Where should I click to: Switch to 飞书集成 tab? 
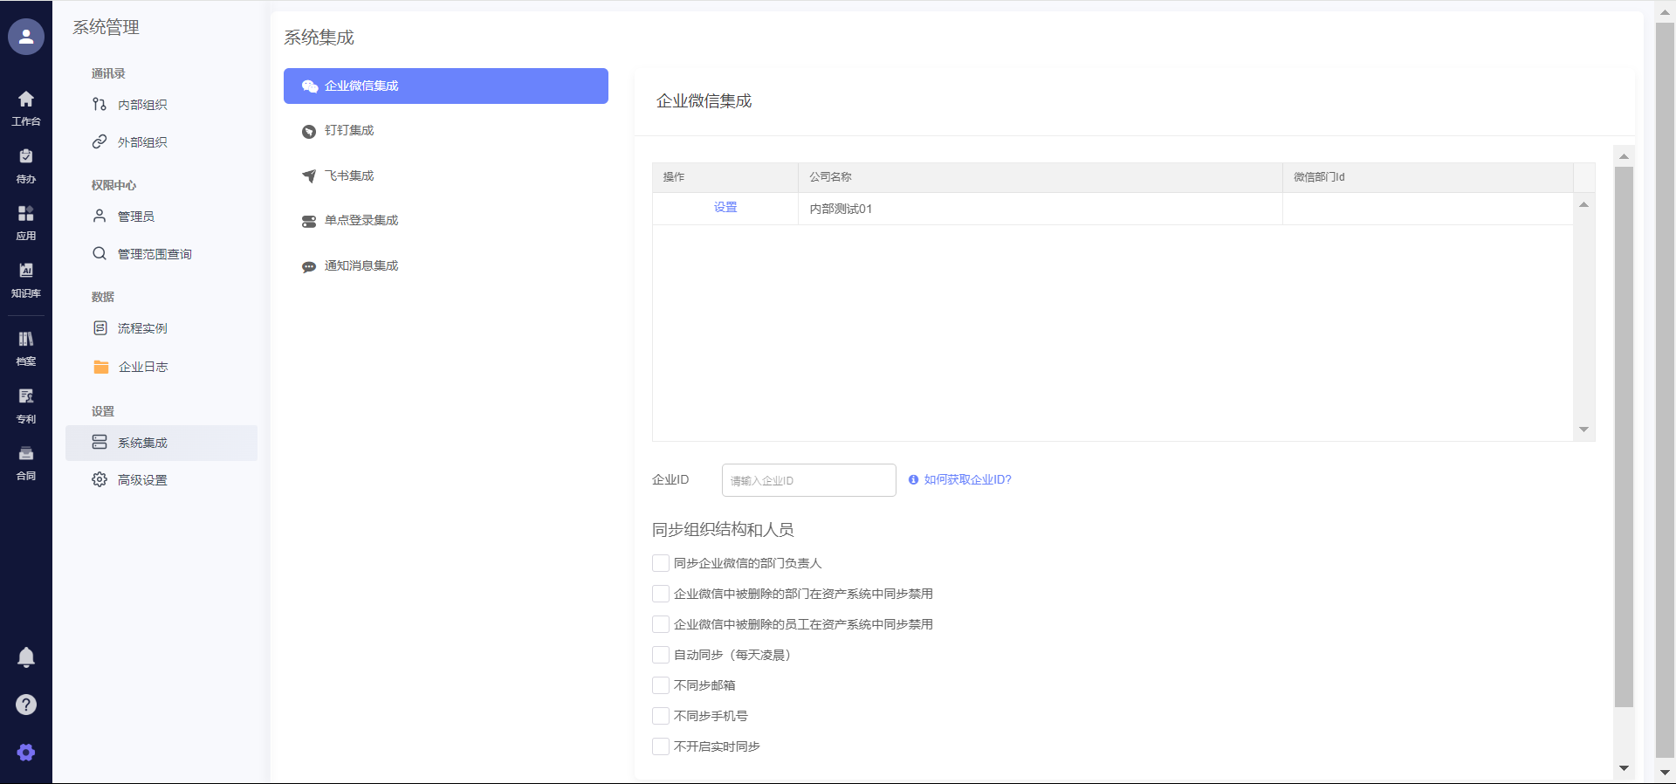click(x=349, y=176)
